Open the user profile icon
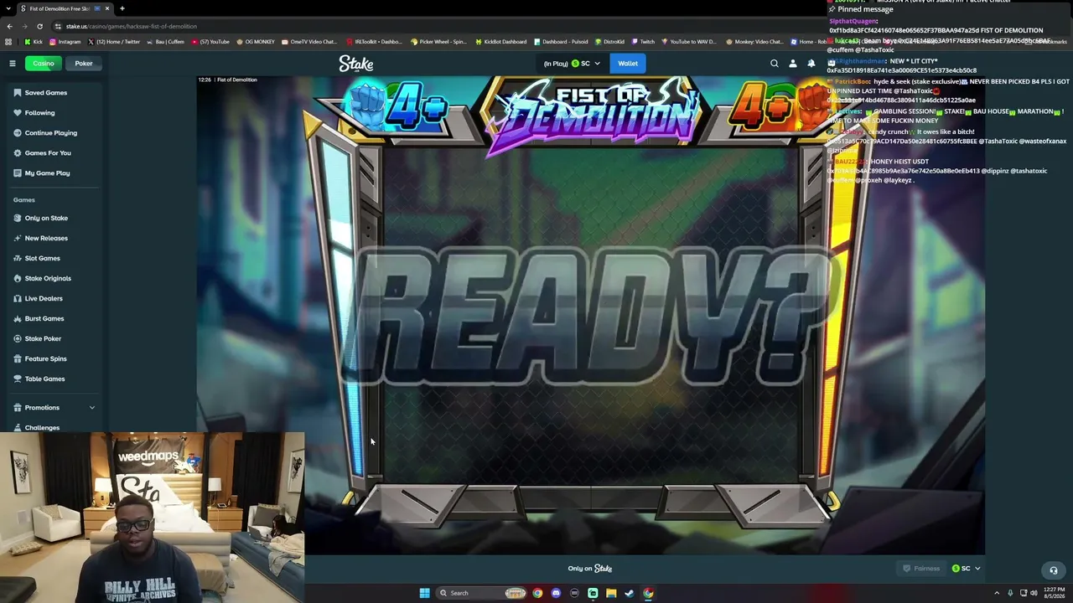 pos(793,64)
